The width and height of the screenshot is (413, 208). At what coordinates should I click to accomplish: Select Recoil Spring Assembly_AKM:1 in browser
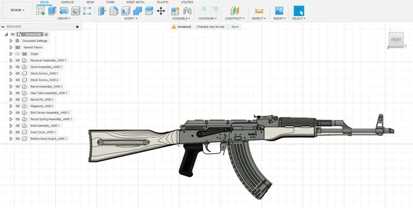(51, 119)
